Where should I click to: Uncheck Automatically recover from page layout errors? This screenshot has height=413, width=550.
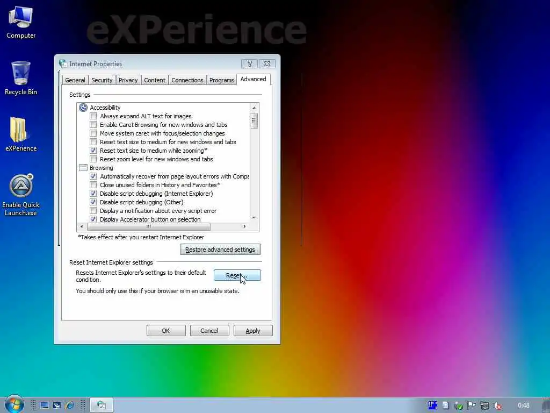93,176
